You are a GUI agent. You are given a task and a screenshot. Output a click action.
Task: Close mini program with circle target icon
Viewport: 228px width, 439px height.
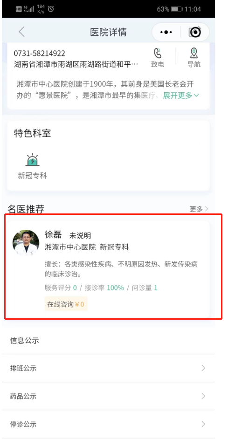[x=195, y=32]
